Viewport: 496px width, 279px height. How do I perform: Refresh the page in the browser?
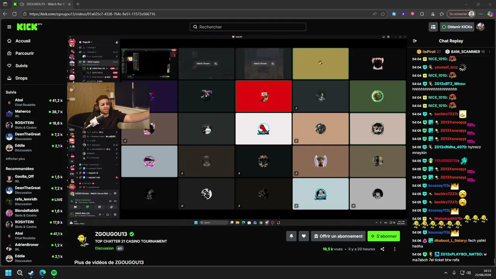[x=14, y=14]
